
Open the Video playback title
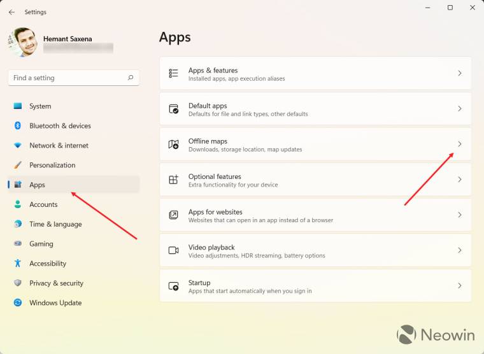tap(211, 247)
